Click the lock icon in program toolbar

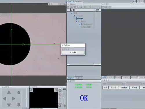click(x=81, y=7)
